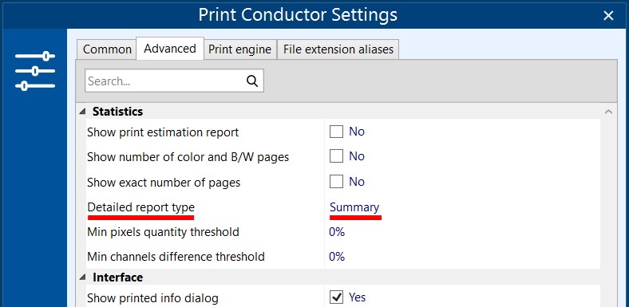Switch to the Common tab
Image resolution: width=629 pixels, height=307 pixels.
[x=107, y=49]
